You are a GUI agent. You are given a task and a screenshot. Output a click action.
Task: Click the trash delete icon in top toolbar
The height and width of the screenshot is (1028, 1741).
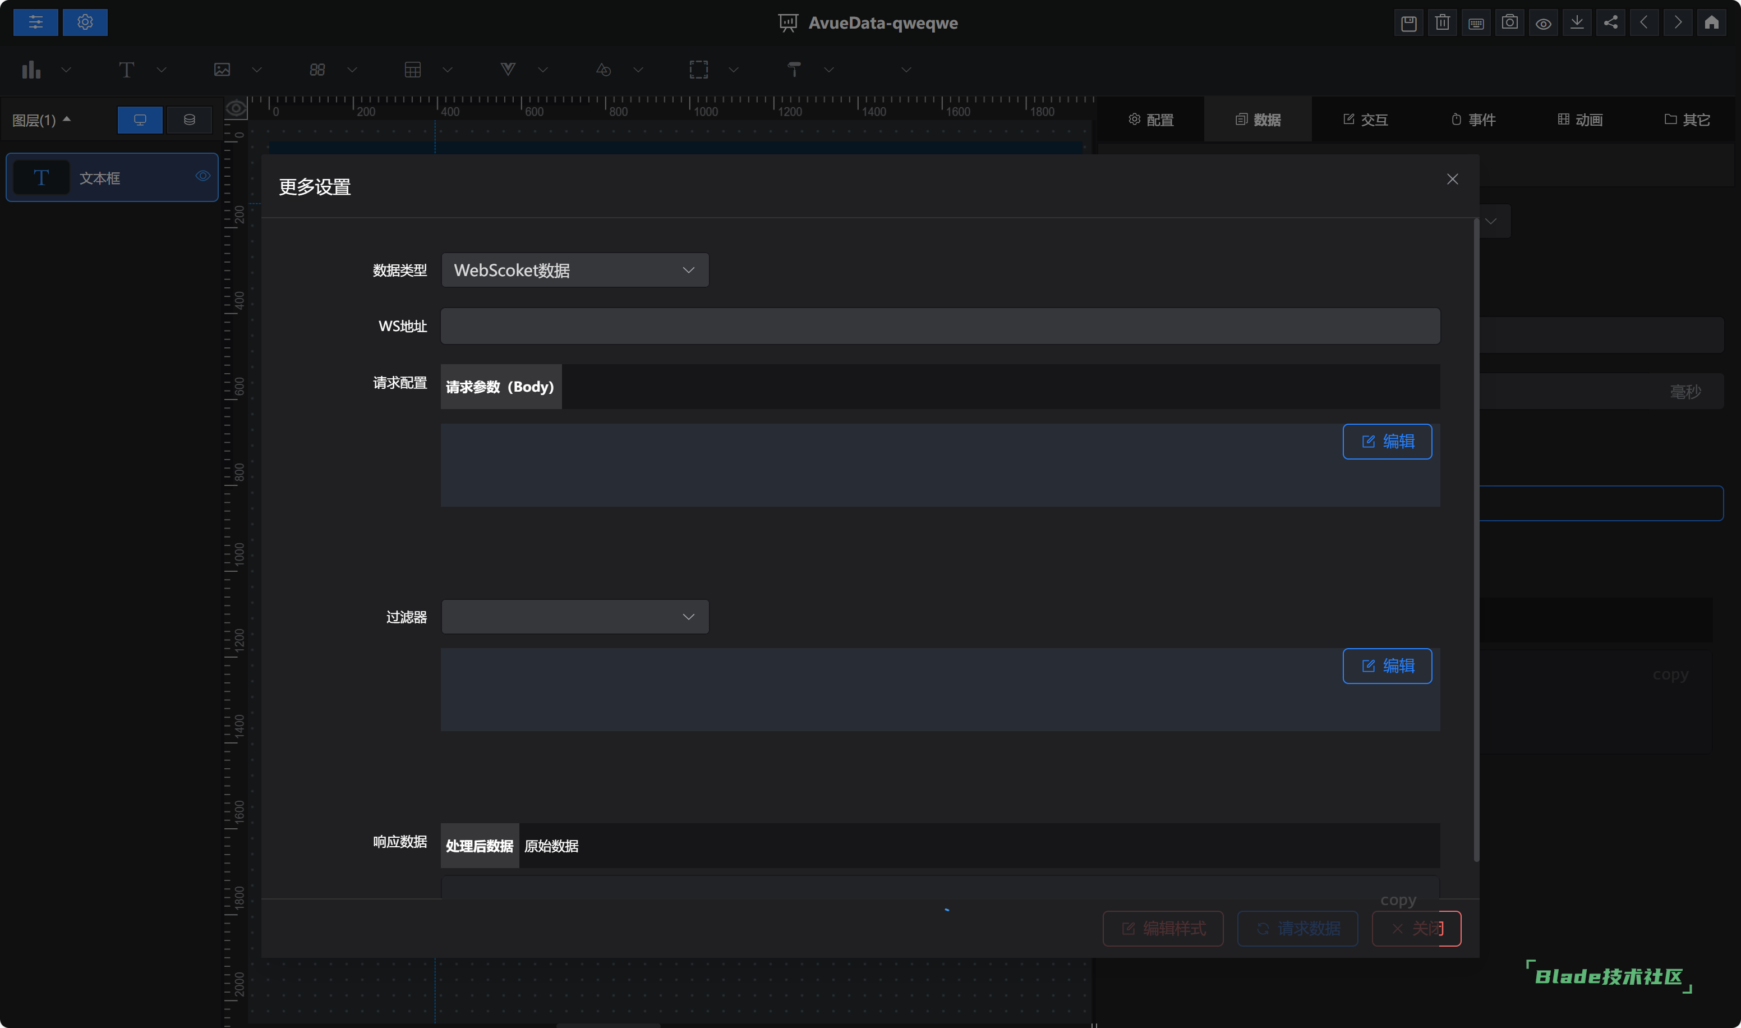point(1443,23)
